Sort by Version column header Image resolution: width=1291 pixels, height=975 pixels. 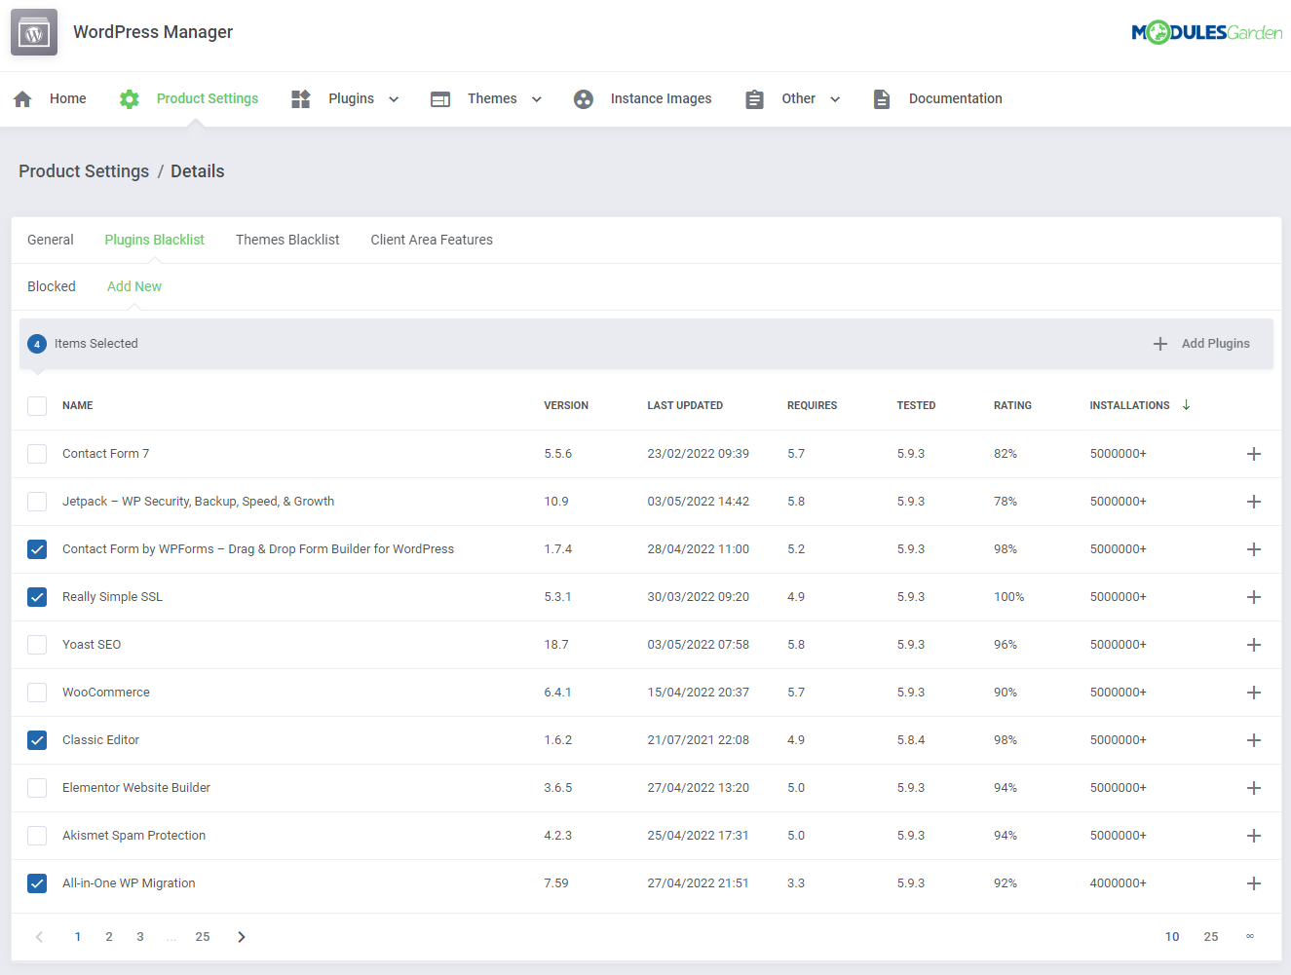(566, 405)
